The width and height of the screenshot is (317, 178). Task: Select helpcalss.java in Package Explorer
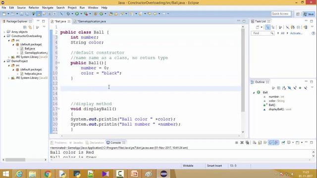coord(33,74)
